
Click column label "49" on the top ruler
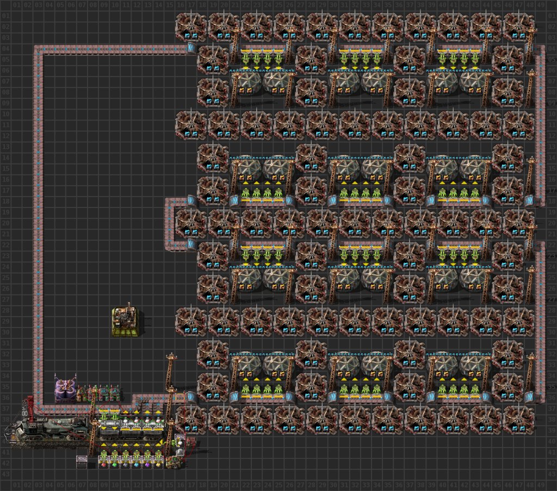coord(541,5)
